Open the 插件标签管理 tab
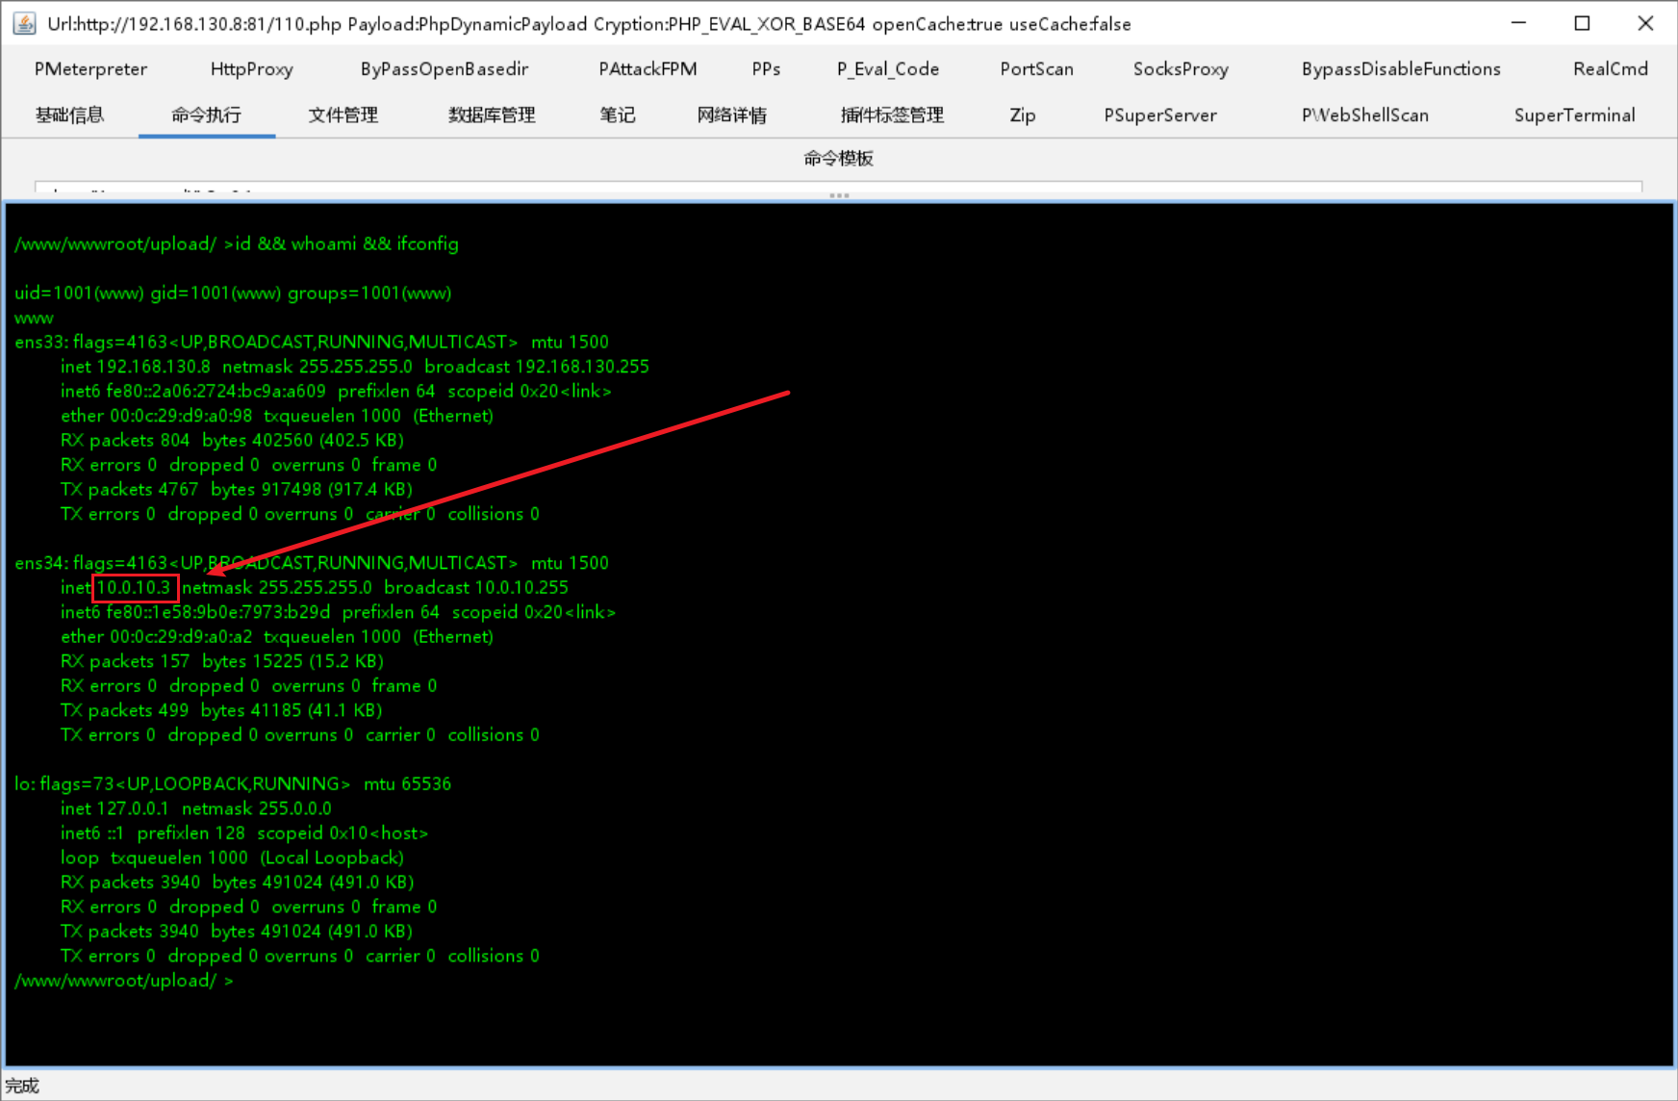The height and width of the screenshot is (1101, 1678). (x=892, y=115)
